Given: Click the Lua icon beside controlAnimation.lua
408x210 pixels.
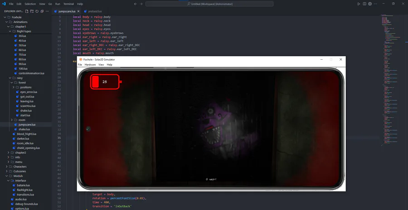Looking at the screenshot, I should click(x=16, y=73).
